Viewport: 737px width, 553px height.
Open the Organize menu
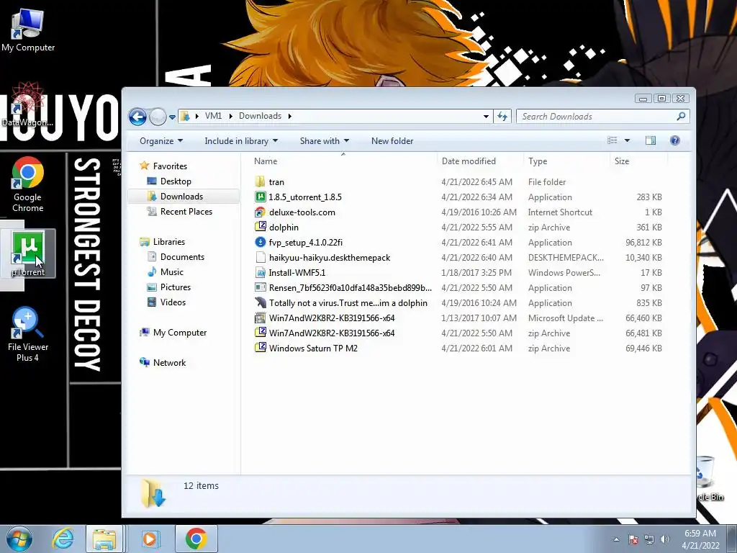(161, 141)
